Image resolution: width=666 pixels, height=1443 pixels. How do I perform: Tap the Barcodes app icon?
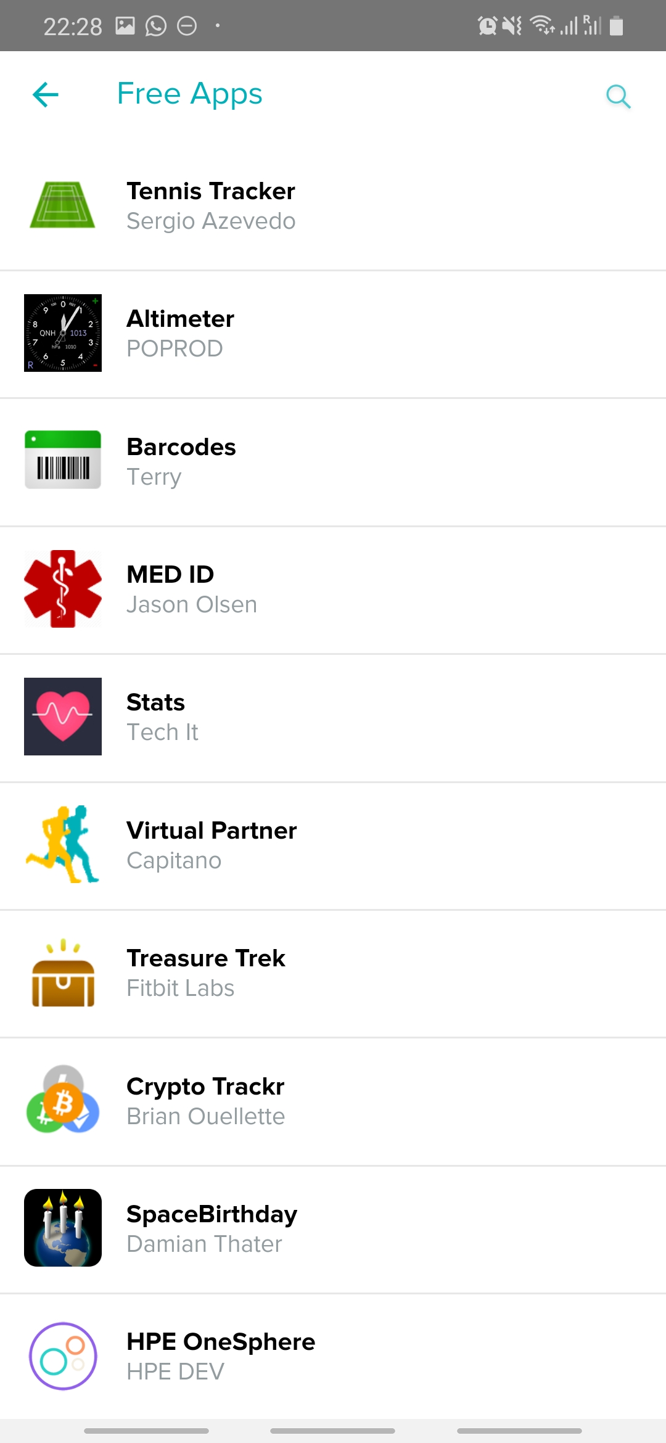pyautogui.click(x=63, y=460)
